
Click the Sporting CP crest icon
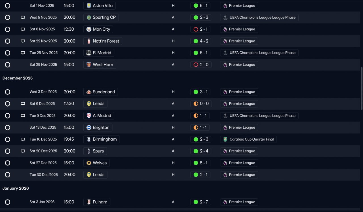[89, 17]
